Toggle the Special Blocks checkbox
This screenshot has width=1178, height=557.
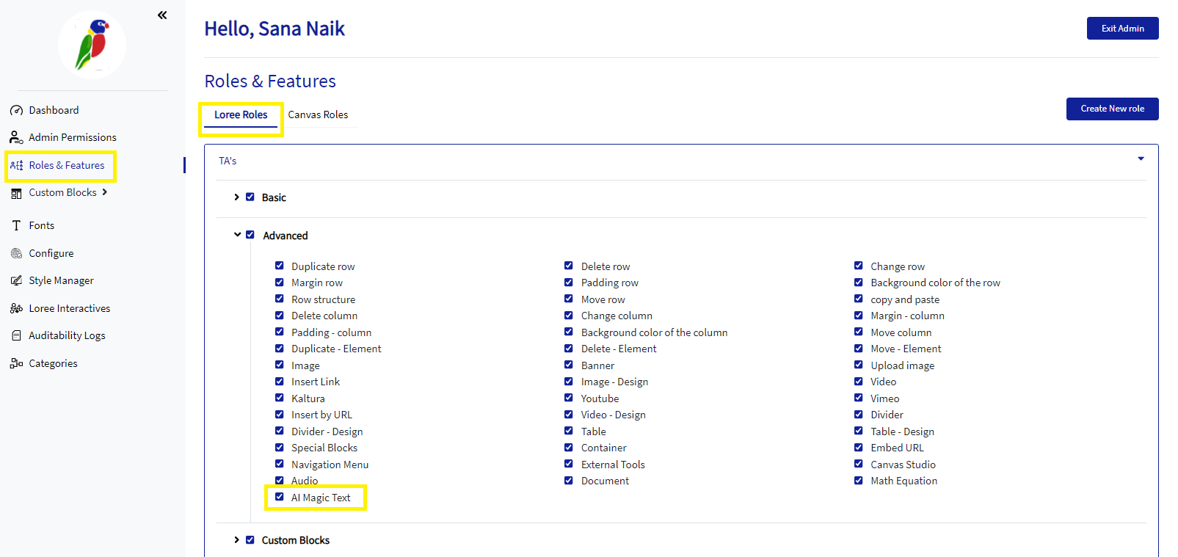tap(280, 448)
